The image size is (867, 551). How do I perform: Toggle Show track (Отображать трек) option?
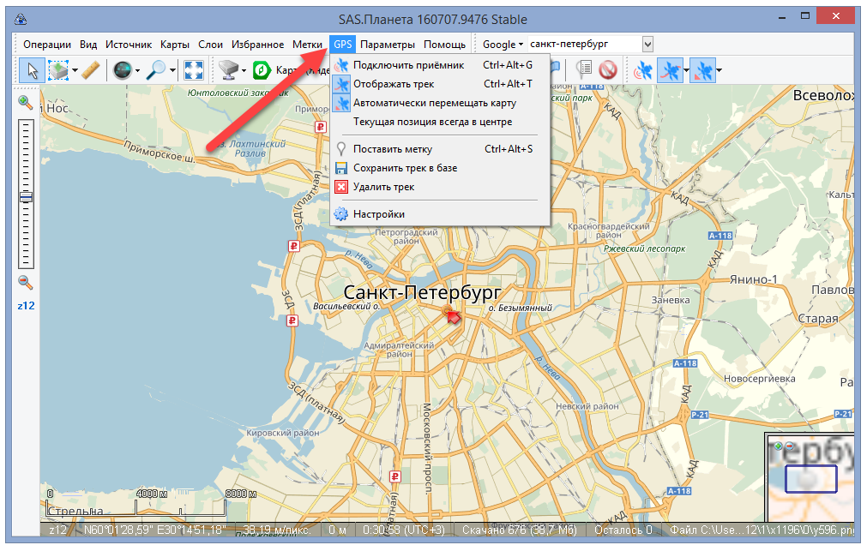coord(394,84)
